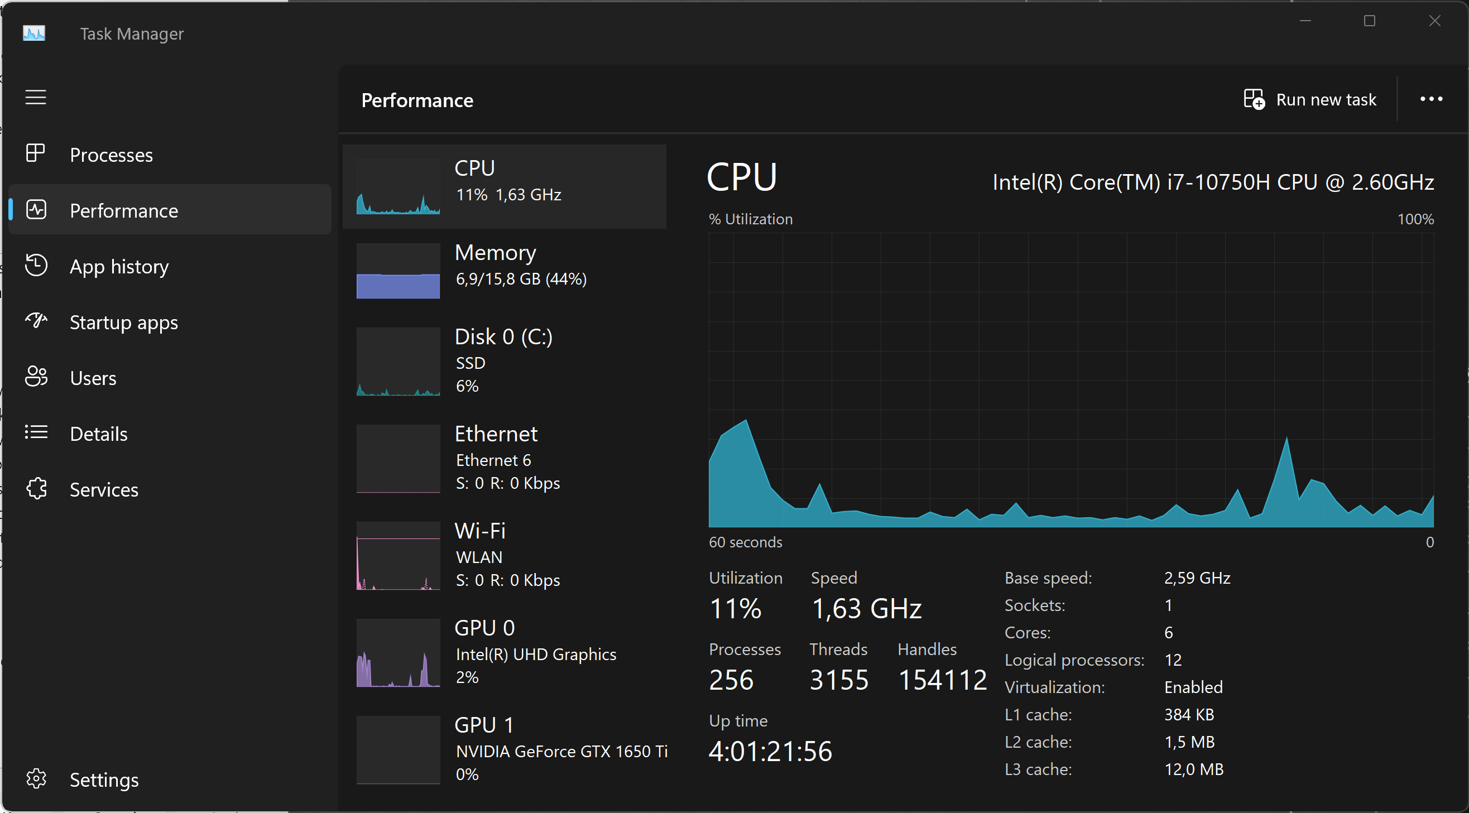Image resolution: width=1469 pixels, height=813 pixels.
Task: Select the Memory performance panel
Action: tap(504, 271)
